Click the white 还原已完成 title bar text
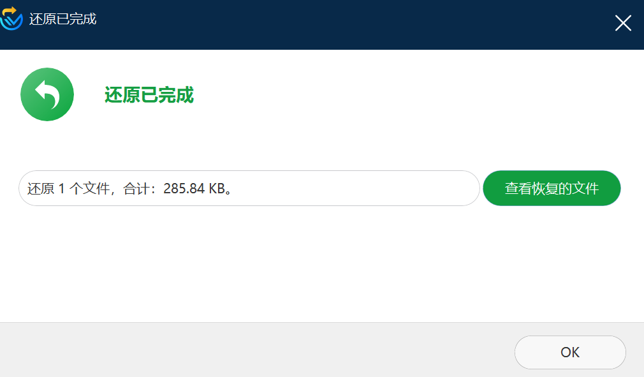This screenshot has width=644, height=377. coord(63,19)
